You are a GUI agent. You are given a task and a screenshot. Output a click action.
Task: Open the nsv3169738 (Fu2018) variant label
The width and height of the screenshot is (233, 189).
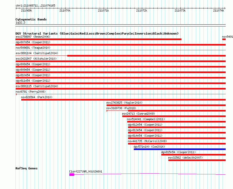click(121, 108)
